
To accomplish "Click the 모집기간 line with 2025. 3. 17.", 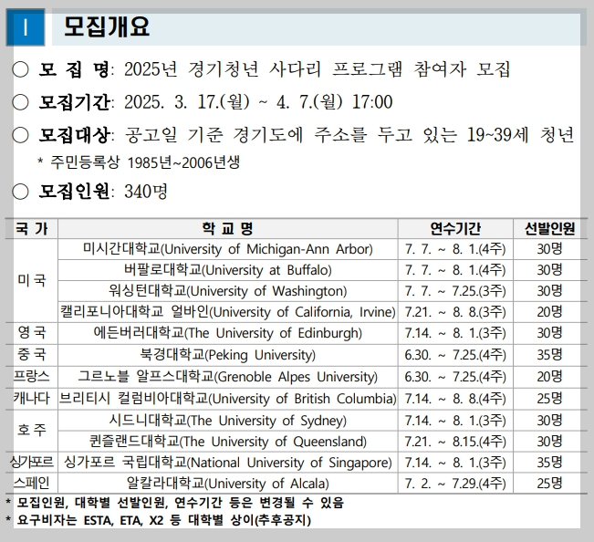I will coord(202,102).
